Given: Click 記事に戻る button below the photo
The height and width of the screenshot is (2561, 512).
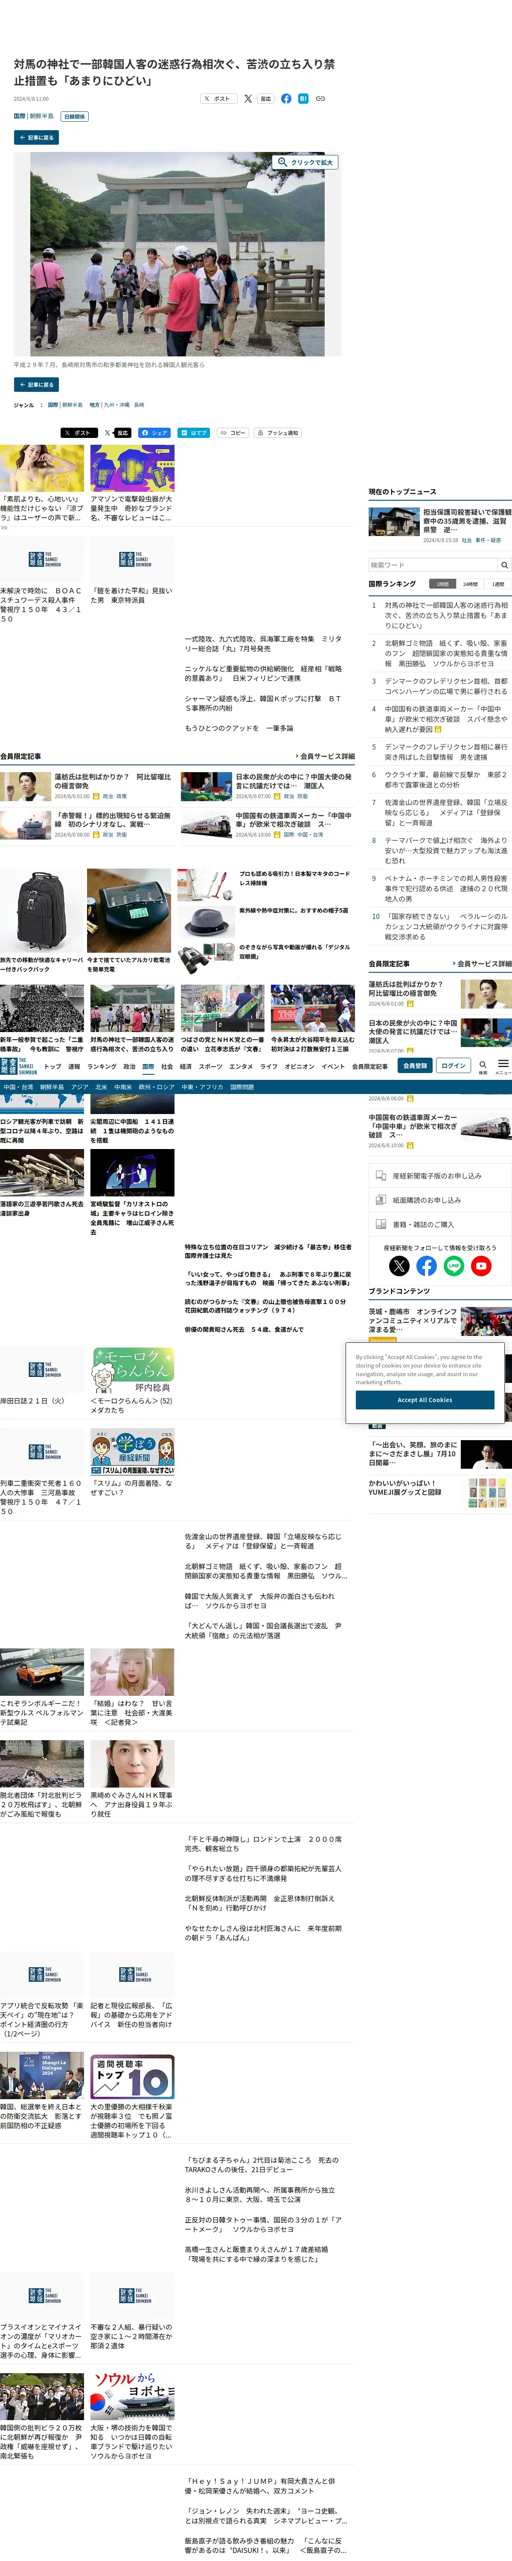Looking at the screenshot, I should pos(36,384).
